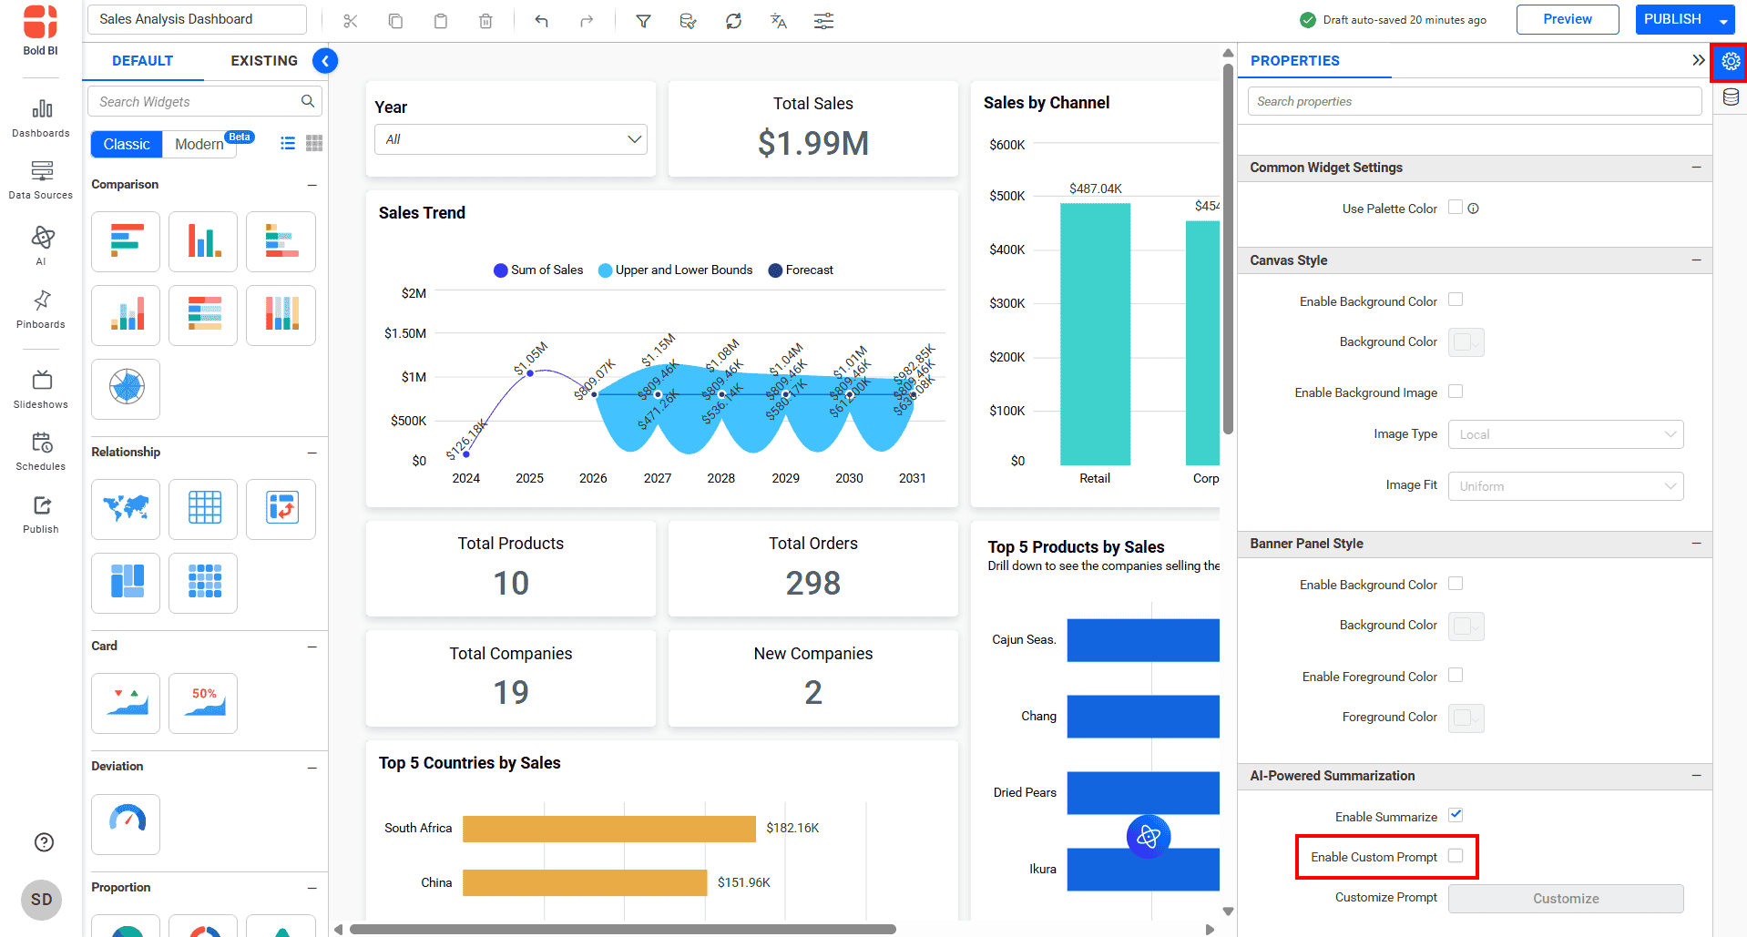Open Pinboards in left sidebar
1747x937 pixels.
point(41,310)
